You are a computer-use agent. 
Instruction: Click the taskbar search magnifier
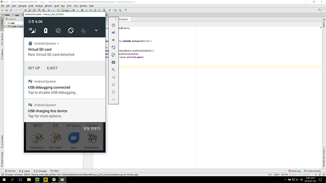tap(12, 180)
